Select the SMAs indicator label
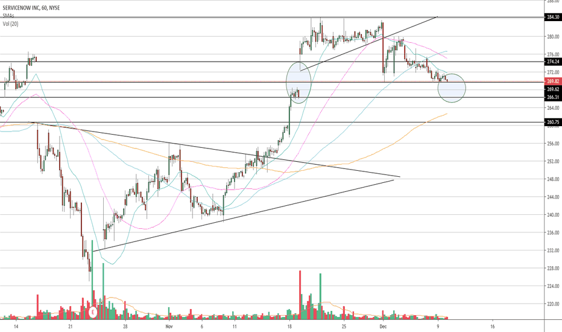 click(x=8, y=16)
